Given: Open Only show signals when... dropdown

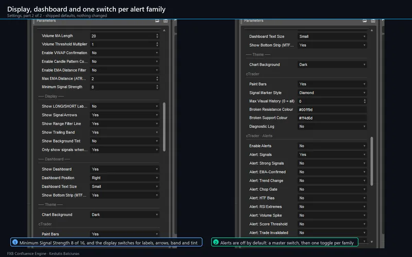Looking at the screenshot, I should coord(125,150).
